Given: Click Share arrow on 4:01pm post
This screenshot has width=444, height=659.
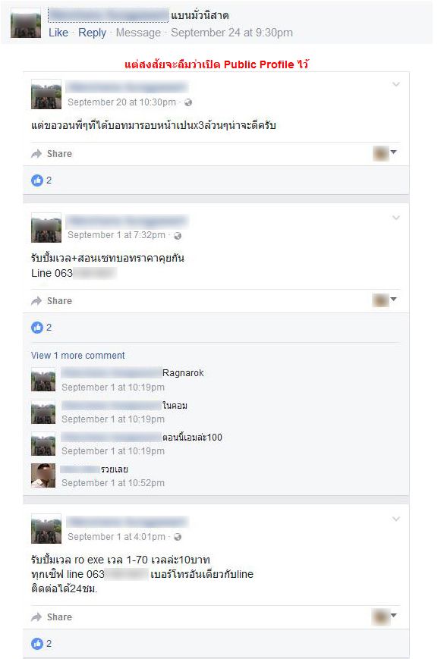Looking at the screenshot, I should pyautogui.click(x=36, y=617).
